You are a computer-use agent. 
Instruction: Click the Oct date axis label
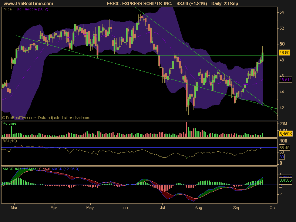(x=273, y=208)
